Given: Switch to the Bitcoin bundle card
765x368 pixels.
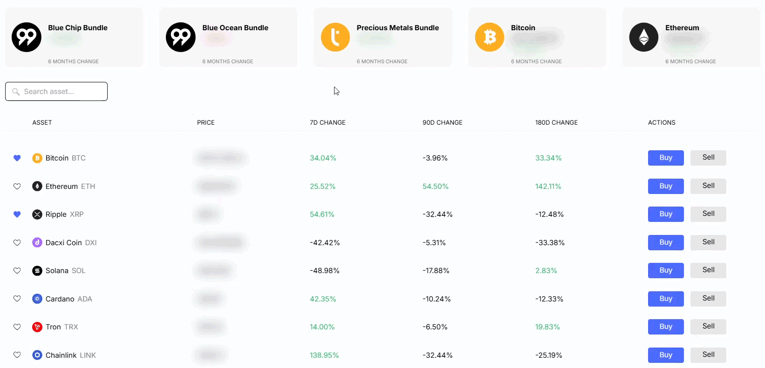Looking at the screenshot, I should (537, 37).
